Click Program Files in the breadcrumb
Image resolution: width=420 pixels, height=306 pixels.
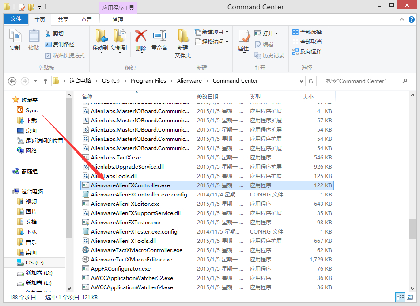[x=148, y=81]
